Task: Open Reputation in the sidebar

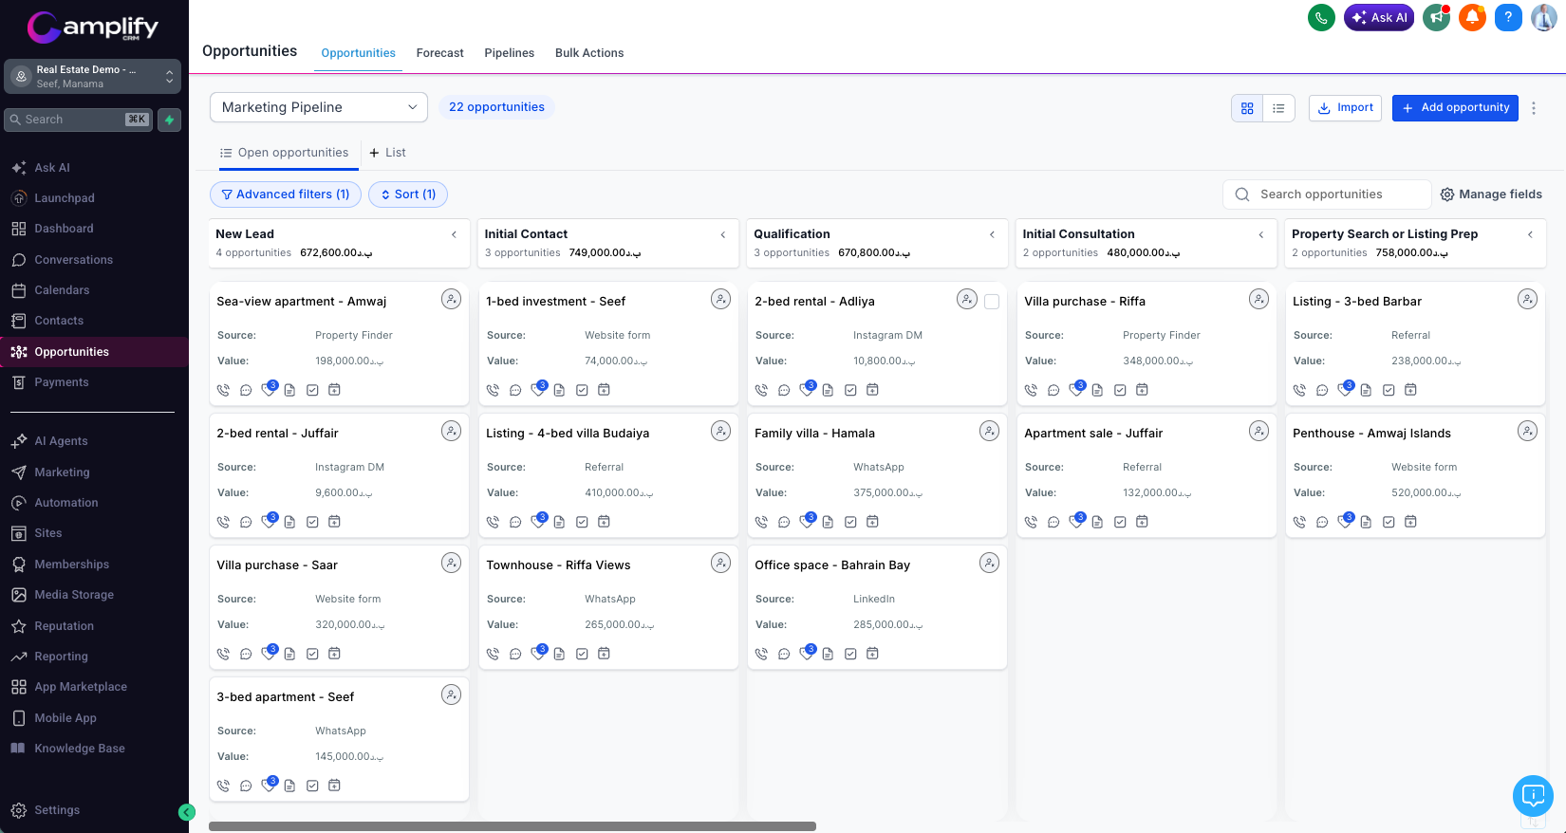Action: (x=64, y=626)
